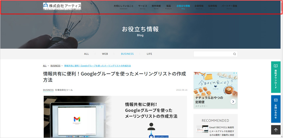Click the RECOMMENDED heading
This screenshot has width=283, height=138.
pos(215,120)
